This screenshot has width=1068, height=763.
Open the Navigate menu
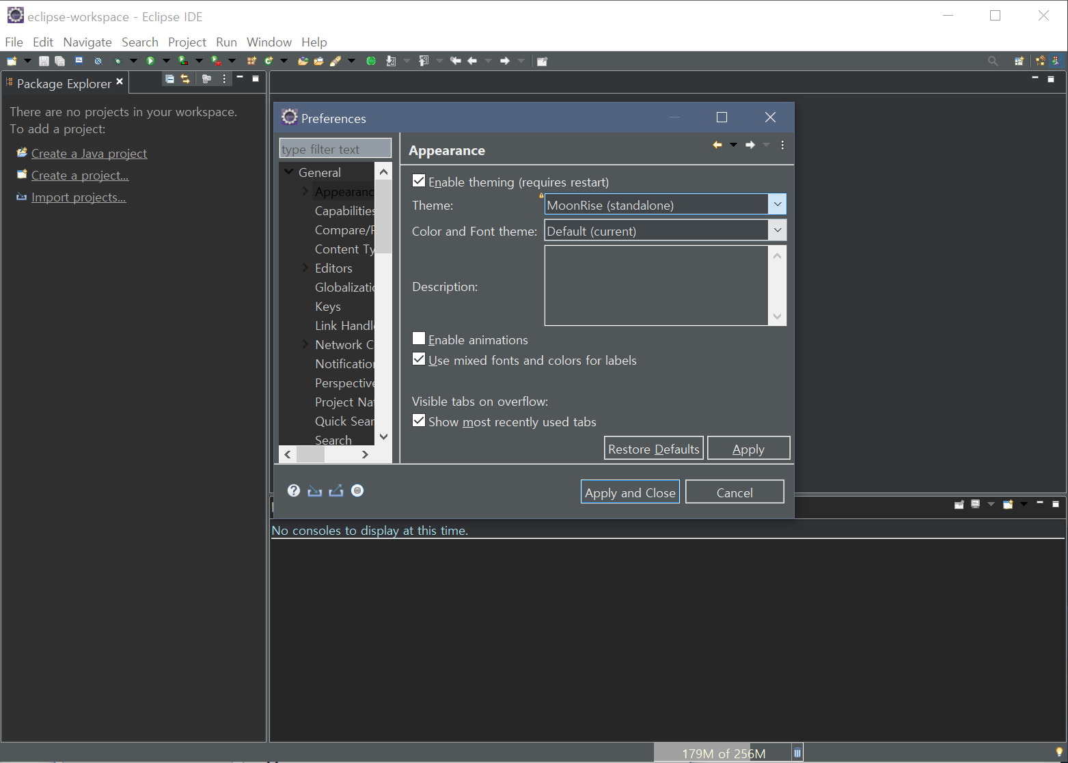87,42
